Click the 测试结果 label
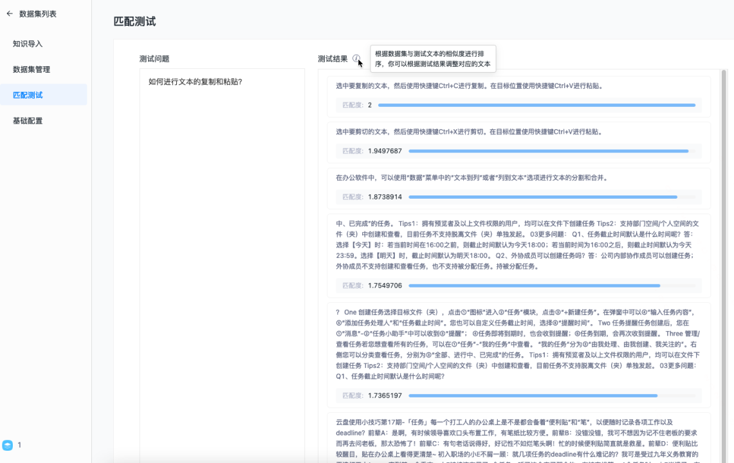The height and width of the screenshot is (463, 734). pos(333,59)
